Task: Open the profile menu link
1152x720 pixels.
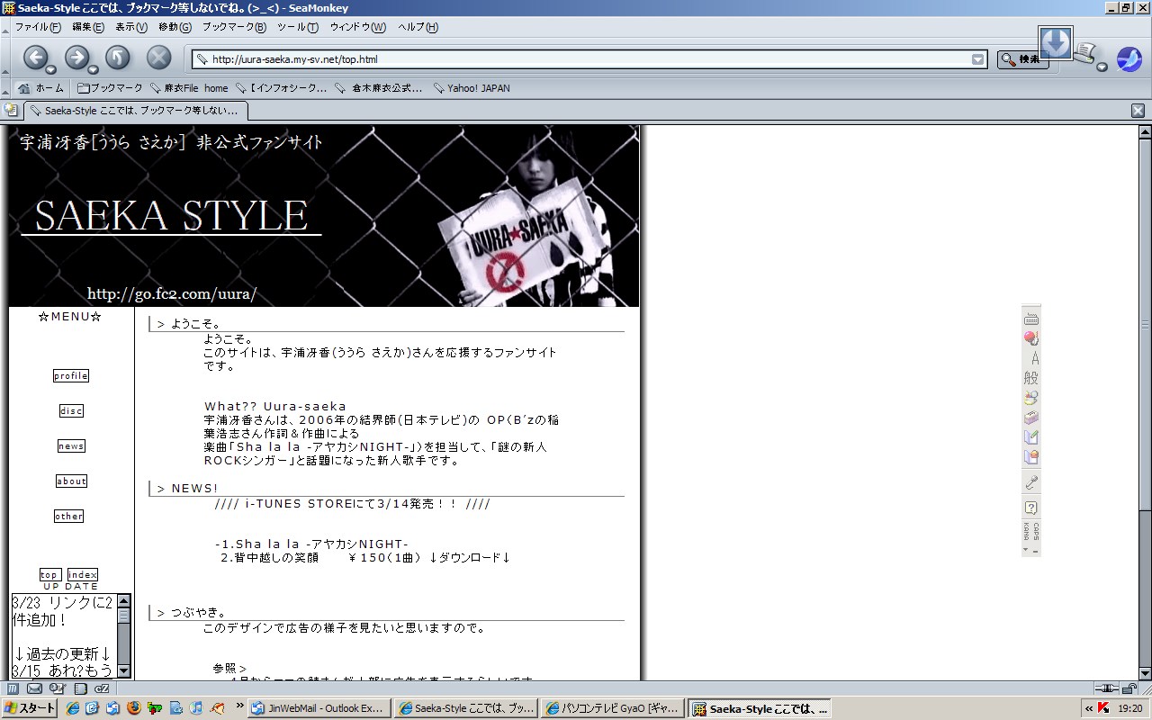Action: [x=71, y=376]
